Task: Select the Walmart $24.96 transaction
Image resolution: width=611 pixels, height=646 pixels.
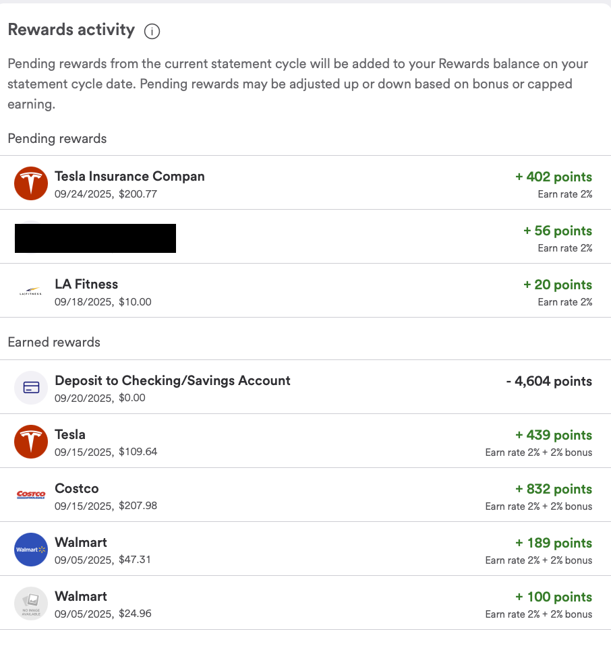Action: tap(81, 596)
